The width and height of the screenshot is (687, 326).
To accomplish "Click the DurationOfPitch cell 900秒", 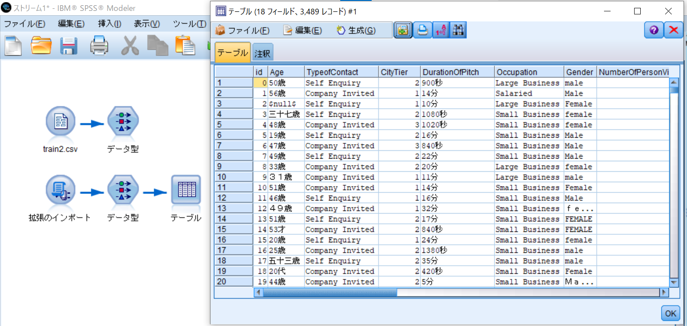I will point(457,83).
